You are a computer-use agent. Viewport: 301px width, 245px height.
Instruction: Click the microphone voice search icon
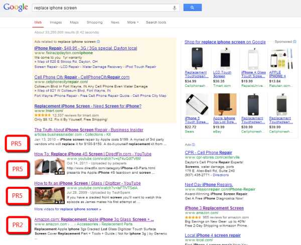[x=174, y=8]
